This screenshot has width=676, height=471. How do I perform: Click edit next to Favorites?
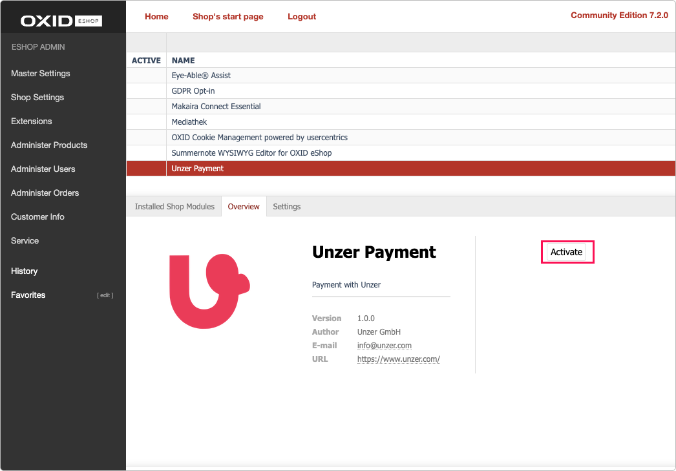[x=105, y=295]
